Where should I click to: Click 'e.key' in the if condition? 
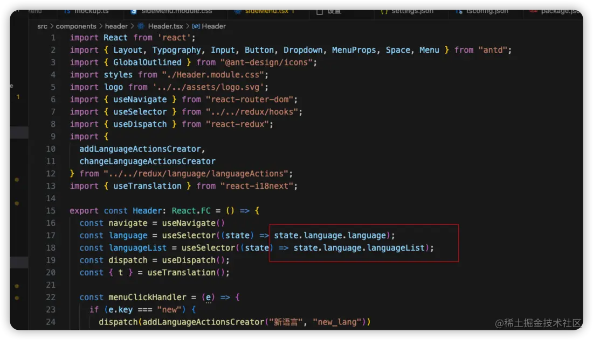121,310
